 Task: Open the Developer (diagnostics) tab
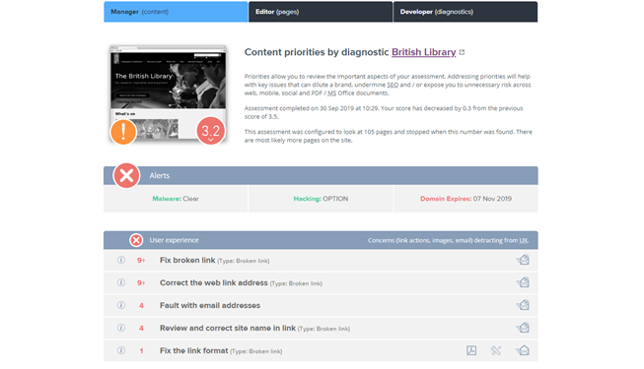(x=465, y=12)
